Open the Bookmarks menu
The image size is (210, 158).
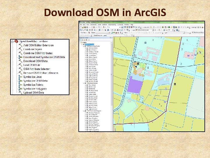94,25
